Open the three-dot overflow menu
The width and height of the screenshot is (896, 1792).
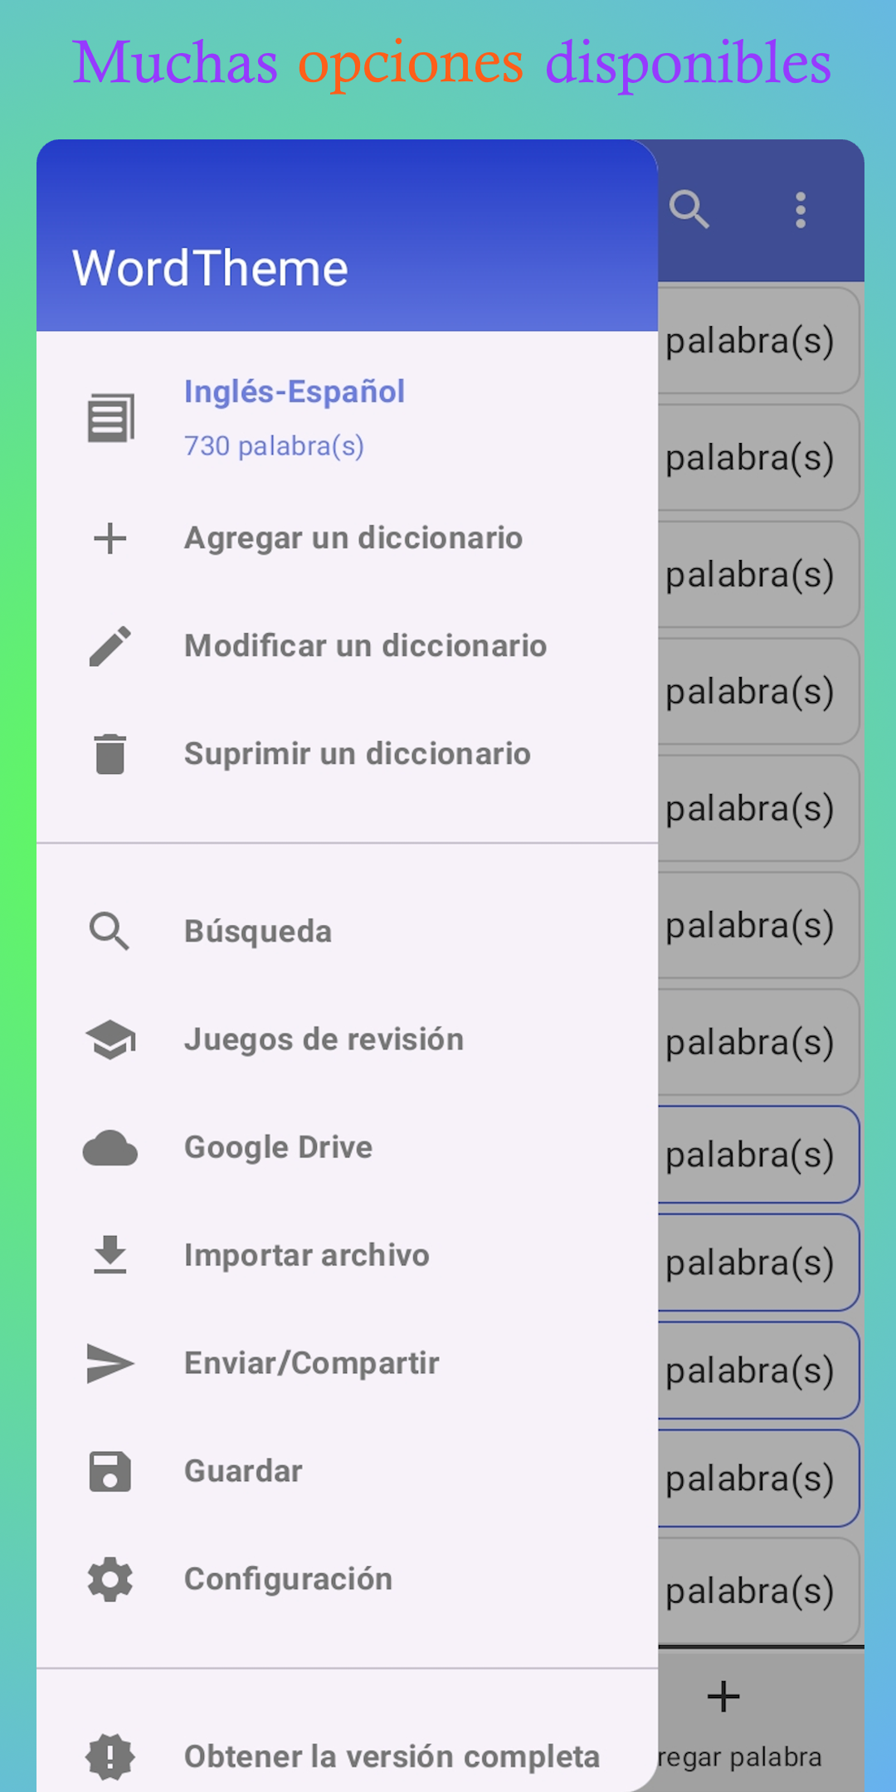[801, 210]
